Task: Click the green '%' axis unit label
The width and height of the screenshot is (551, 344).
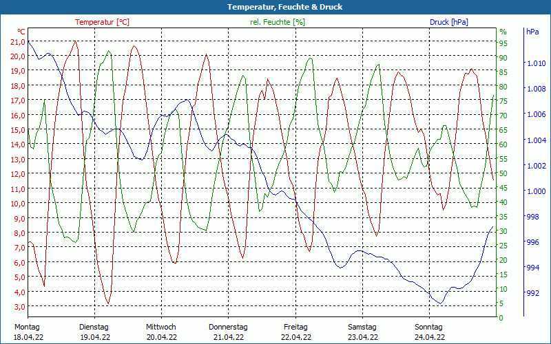Action: 503,32
